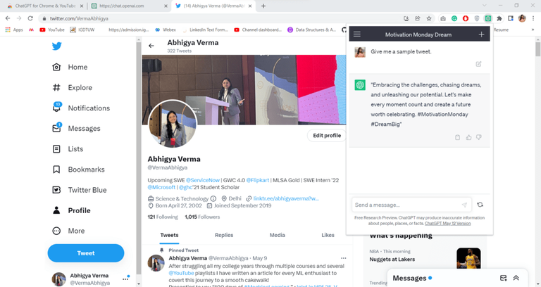The image size is (541, 287).
Task: Open the pinned tweet's three-dot menu
Action: [343, 258]
